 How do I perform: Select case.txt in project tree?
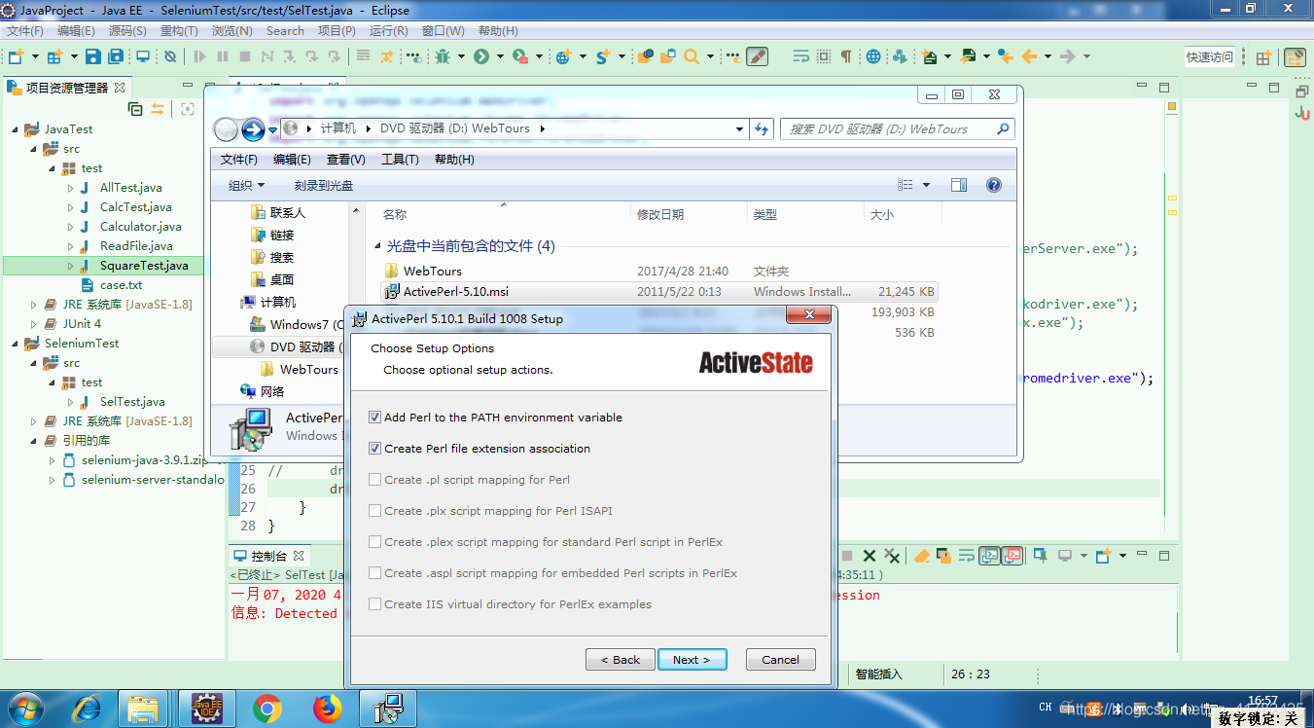pos(121,285)
